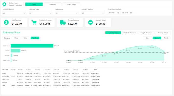Group the summary by Category
The height and width of the screenshot is (96, 174).
point(7,38)
